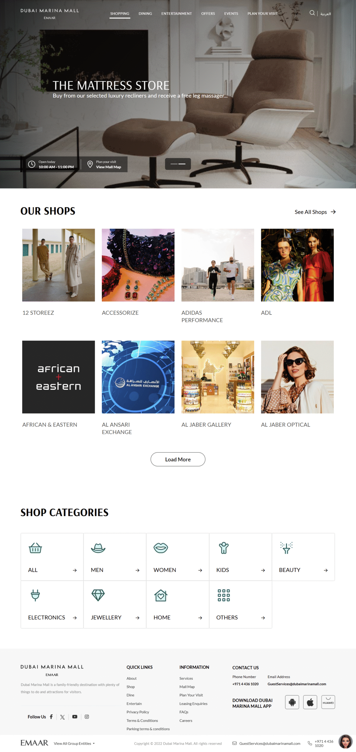The image size is (356, 752).
Task: Select the Jewellery diamond category
Action: click(115, 604)
